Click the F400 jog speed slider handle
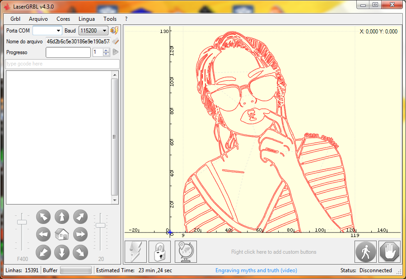Screen dimensions: 406x279 point(22,222)
